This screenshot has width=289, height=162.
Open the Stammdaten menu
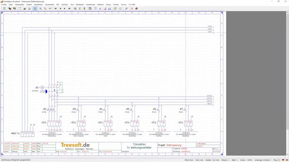tap(19, 4)
